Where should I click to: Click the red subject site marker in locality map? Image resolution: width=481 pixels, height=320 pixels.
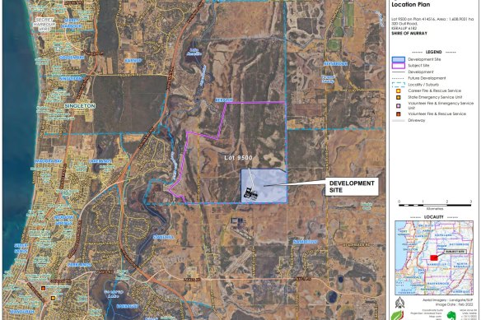[x=433, y=257]
